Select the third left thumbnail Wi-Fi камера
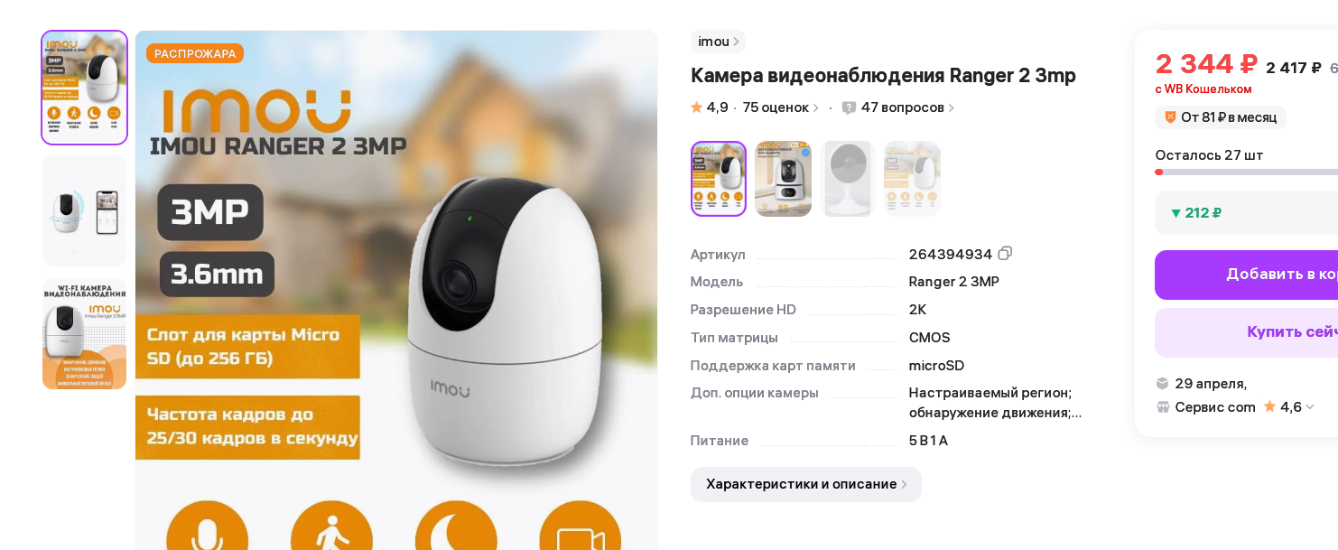The image size is (1338, 550). click(85, 334)
